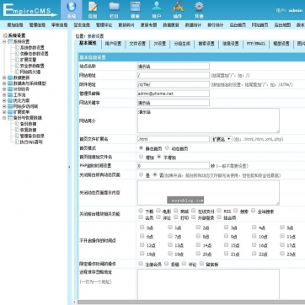Click the folder icon of 工作流

pyautogui.click(x=10, y=95)
